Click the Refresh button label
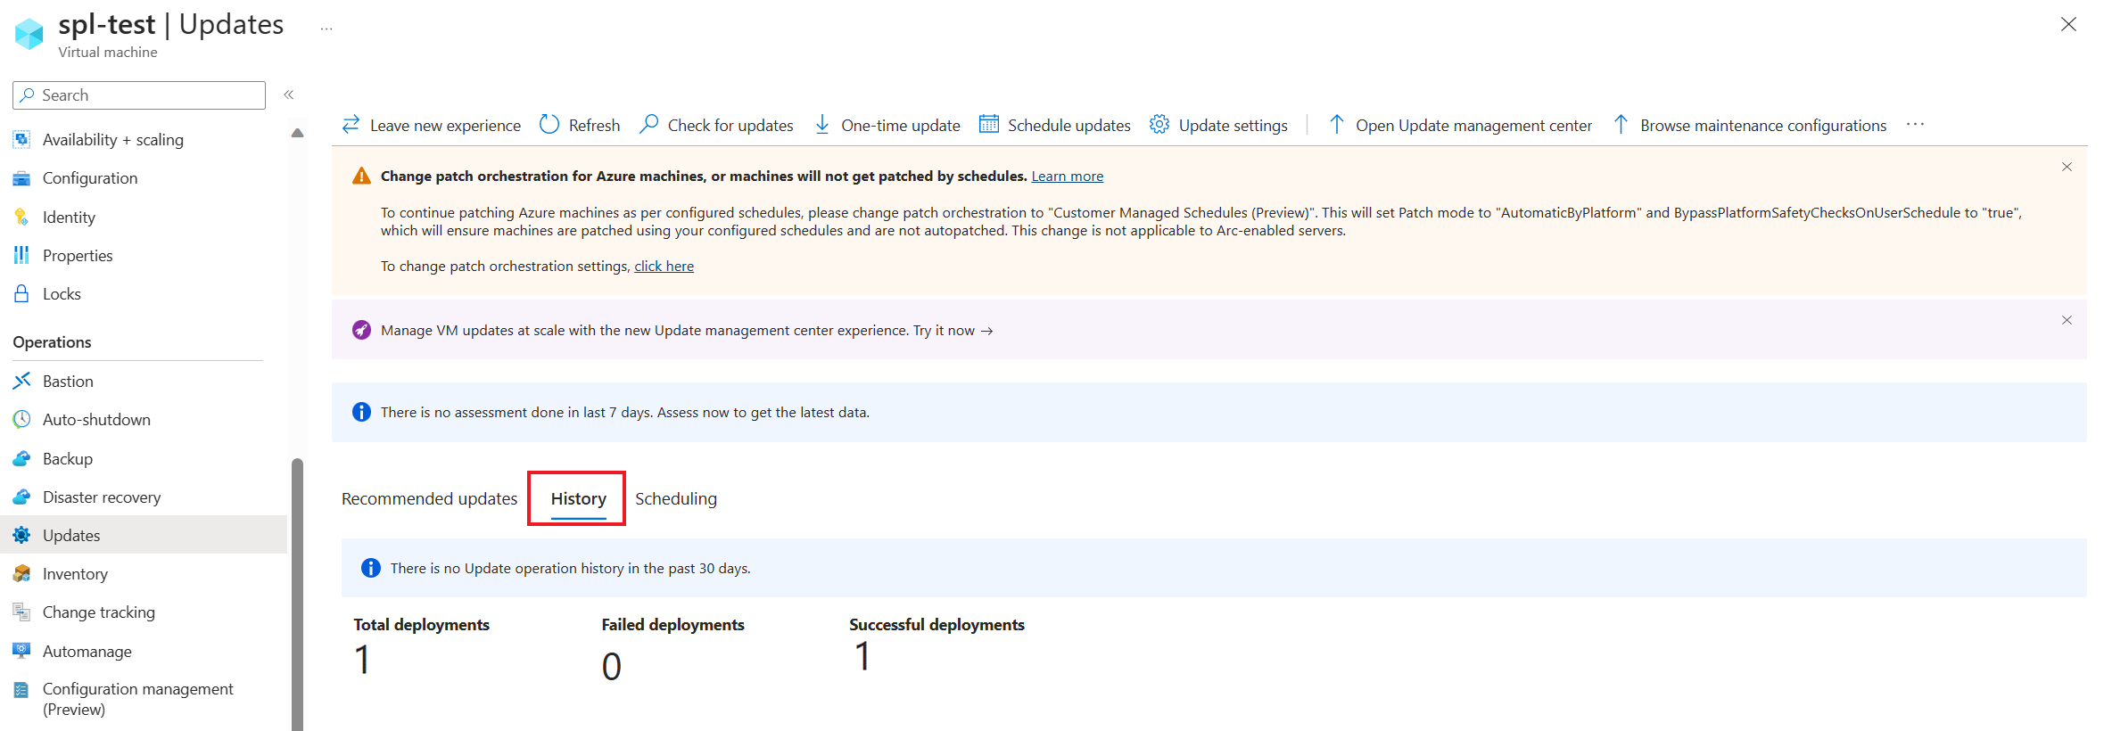Image resolution: width=2104 pixels, height=731 pixels. (x=594, y=126)
